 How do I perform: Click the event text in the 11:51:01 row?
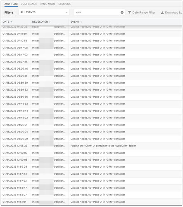coord(98,202)
